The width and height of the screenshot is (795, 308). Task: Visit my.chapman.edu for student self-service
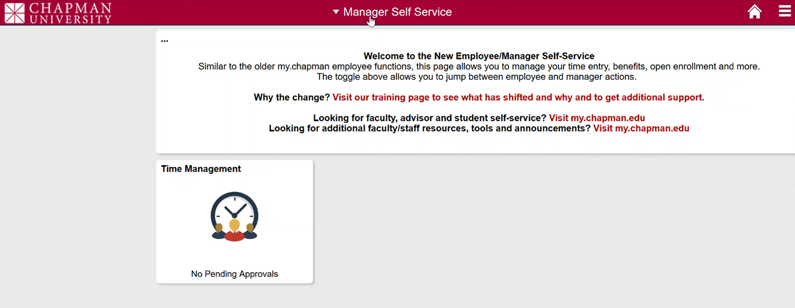coord(596,118)
